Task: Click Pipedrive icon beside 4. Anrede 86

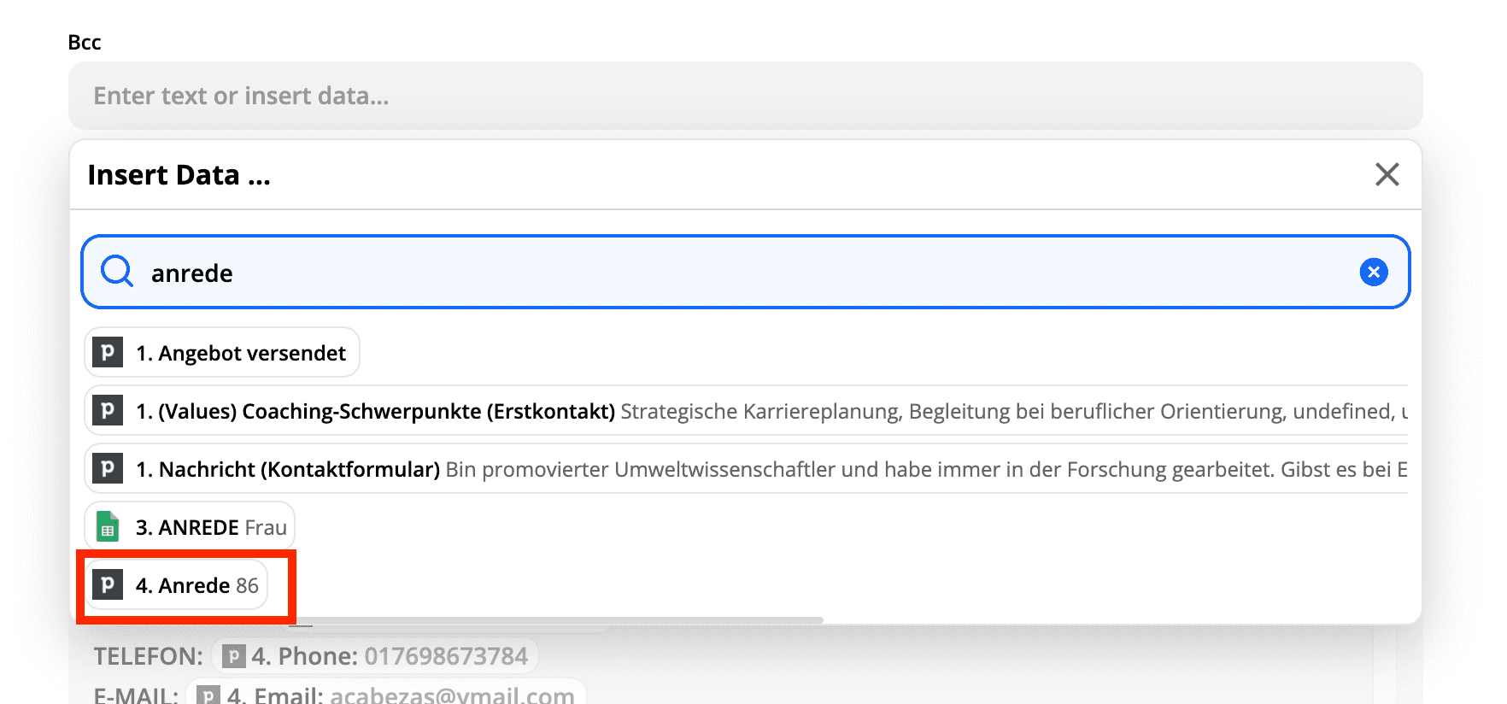Action: pos(108,584)
